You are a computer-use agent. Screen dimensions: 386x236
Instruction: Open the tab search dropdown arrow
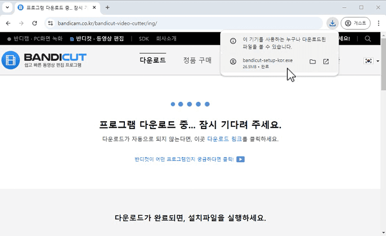point(7,7)
